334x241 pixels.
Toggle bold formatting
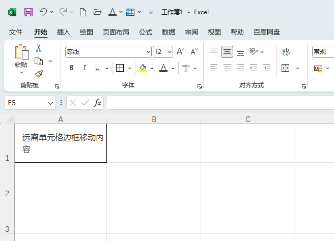point(71,68)
